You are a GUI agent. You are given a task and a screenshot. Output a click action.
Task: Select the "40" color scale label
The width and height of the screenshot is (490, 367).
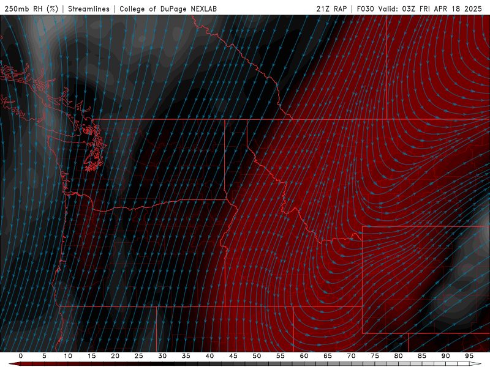pos(209,356)
